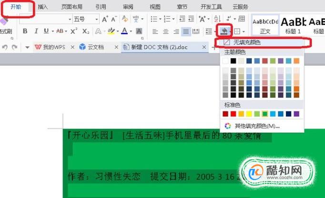This screenshot has width=325, height=198.
Task: Open the 开发工具 ribbon tab
Action: point(211,7)
